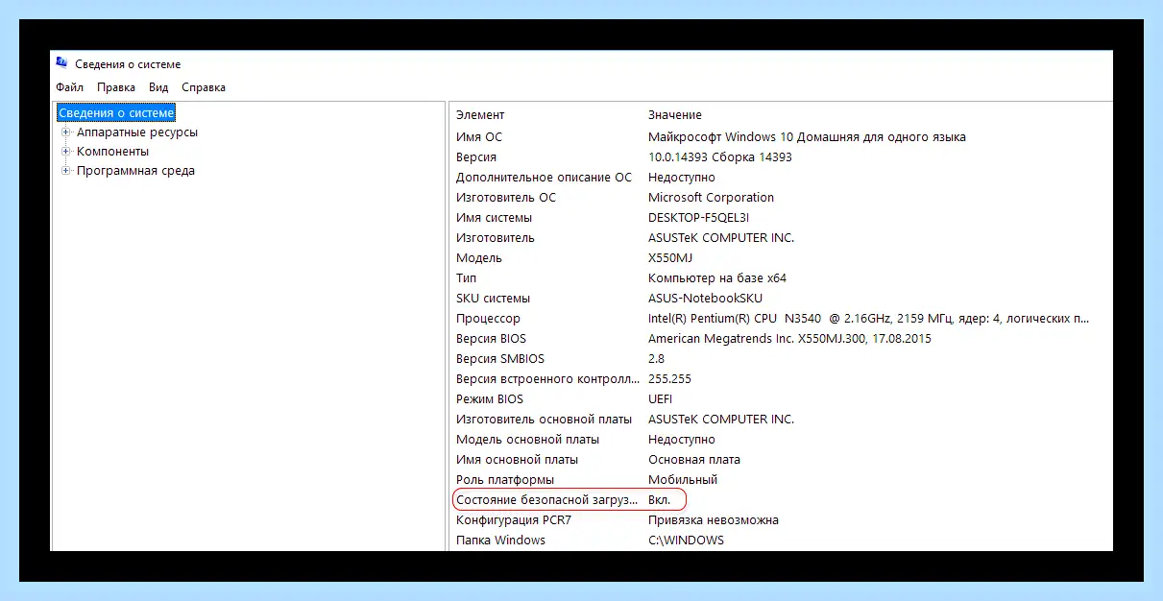Viewport: 1163px width, 601px height.
Task: Click Intel(R) Pentium(R) CPU N3540 value
Action: (868, 319)
